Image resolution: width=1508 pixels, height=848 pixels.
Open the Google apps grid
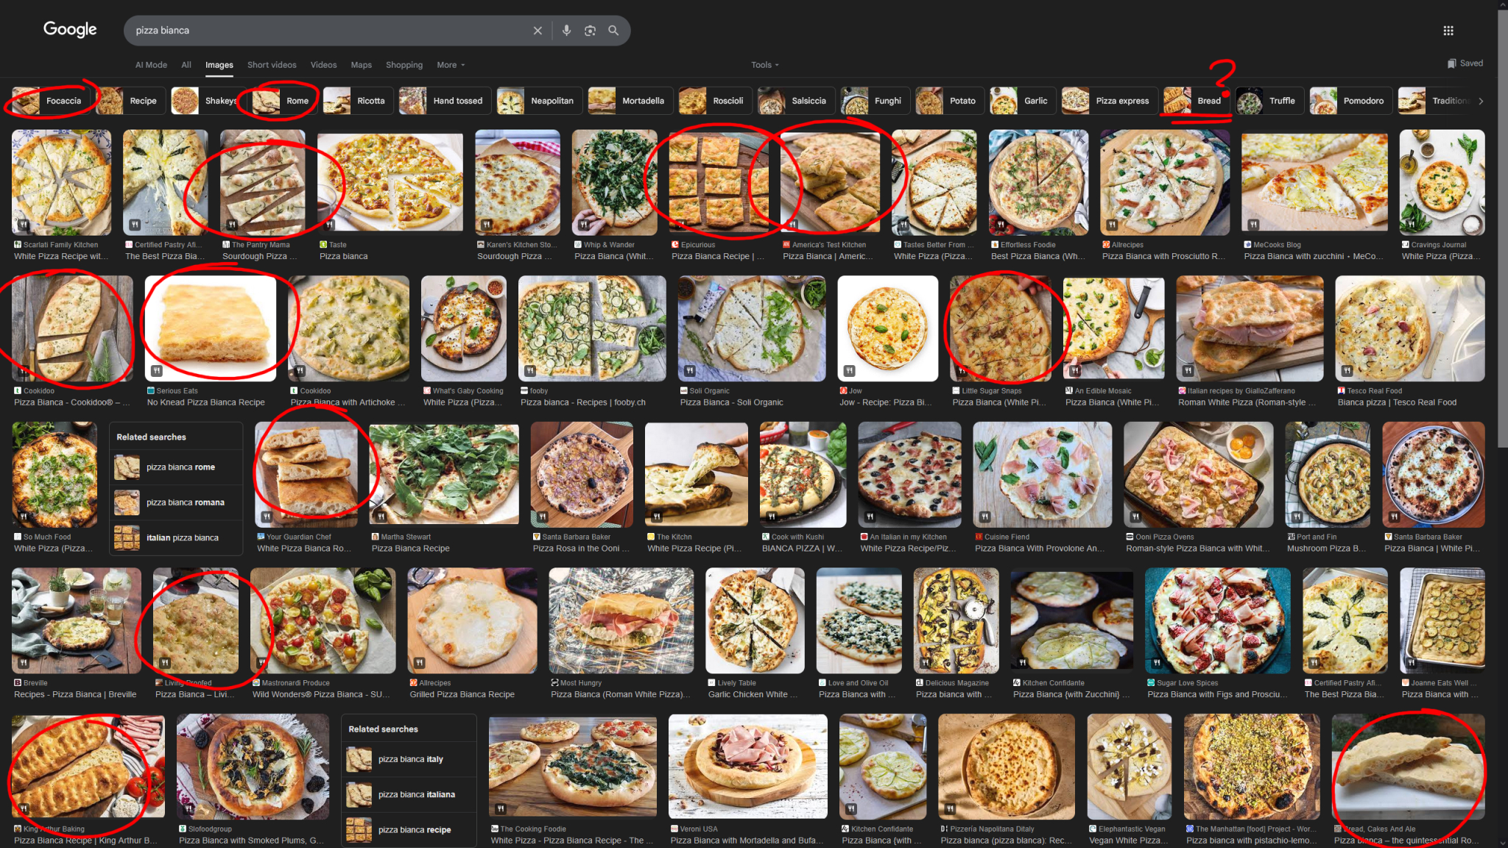coord(1448,30)
